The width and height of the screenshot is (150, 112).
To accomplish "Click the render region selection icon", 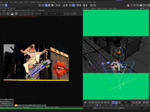I will [x=20, y=14].
